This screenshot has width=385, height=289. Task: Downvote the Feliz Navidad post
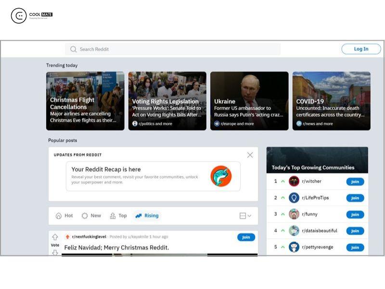tap(55, 252)
